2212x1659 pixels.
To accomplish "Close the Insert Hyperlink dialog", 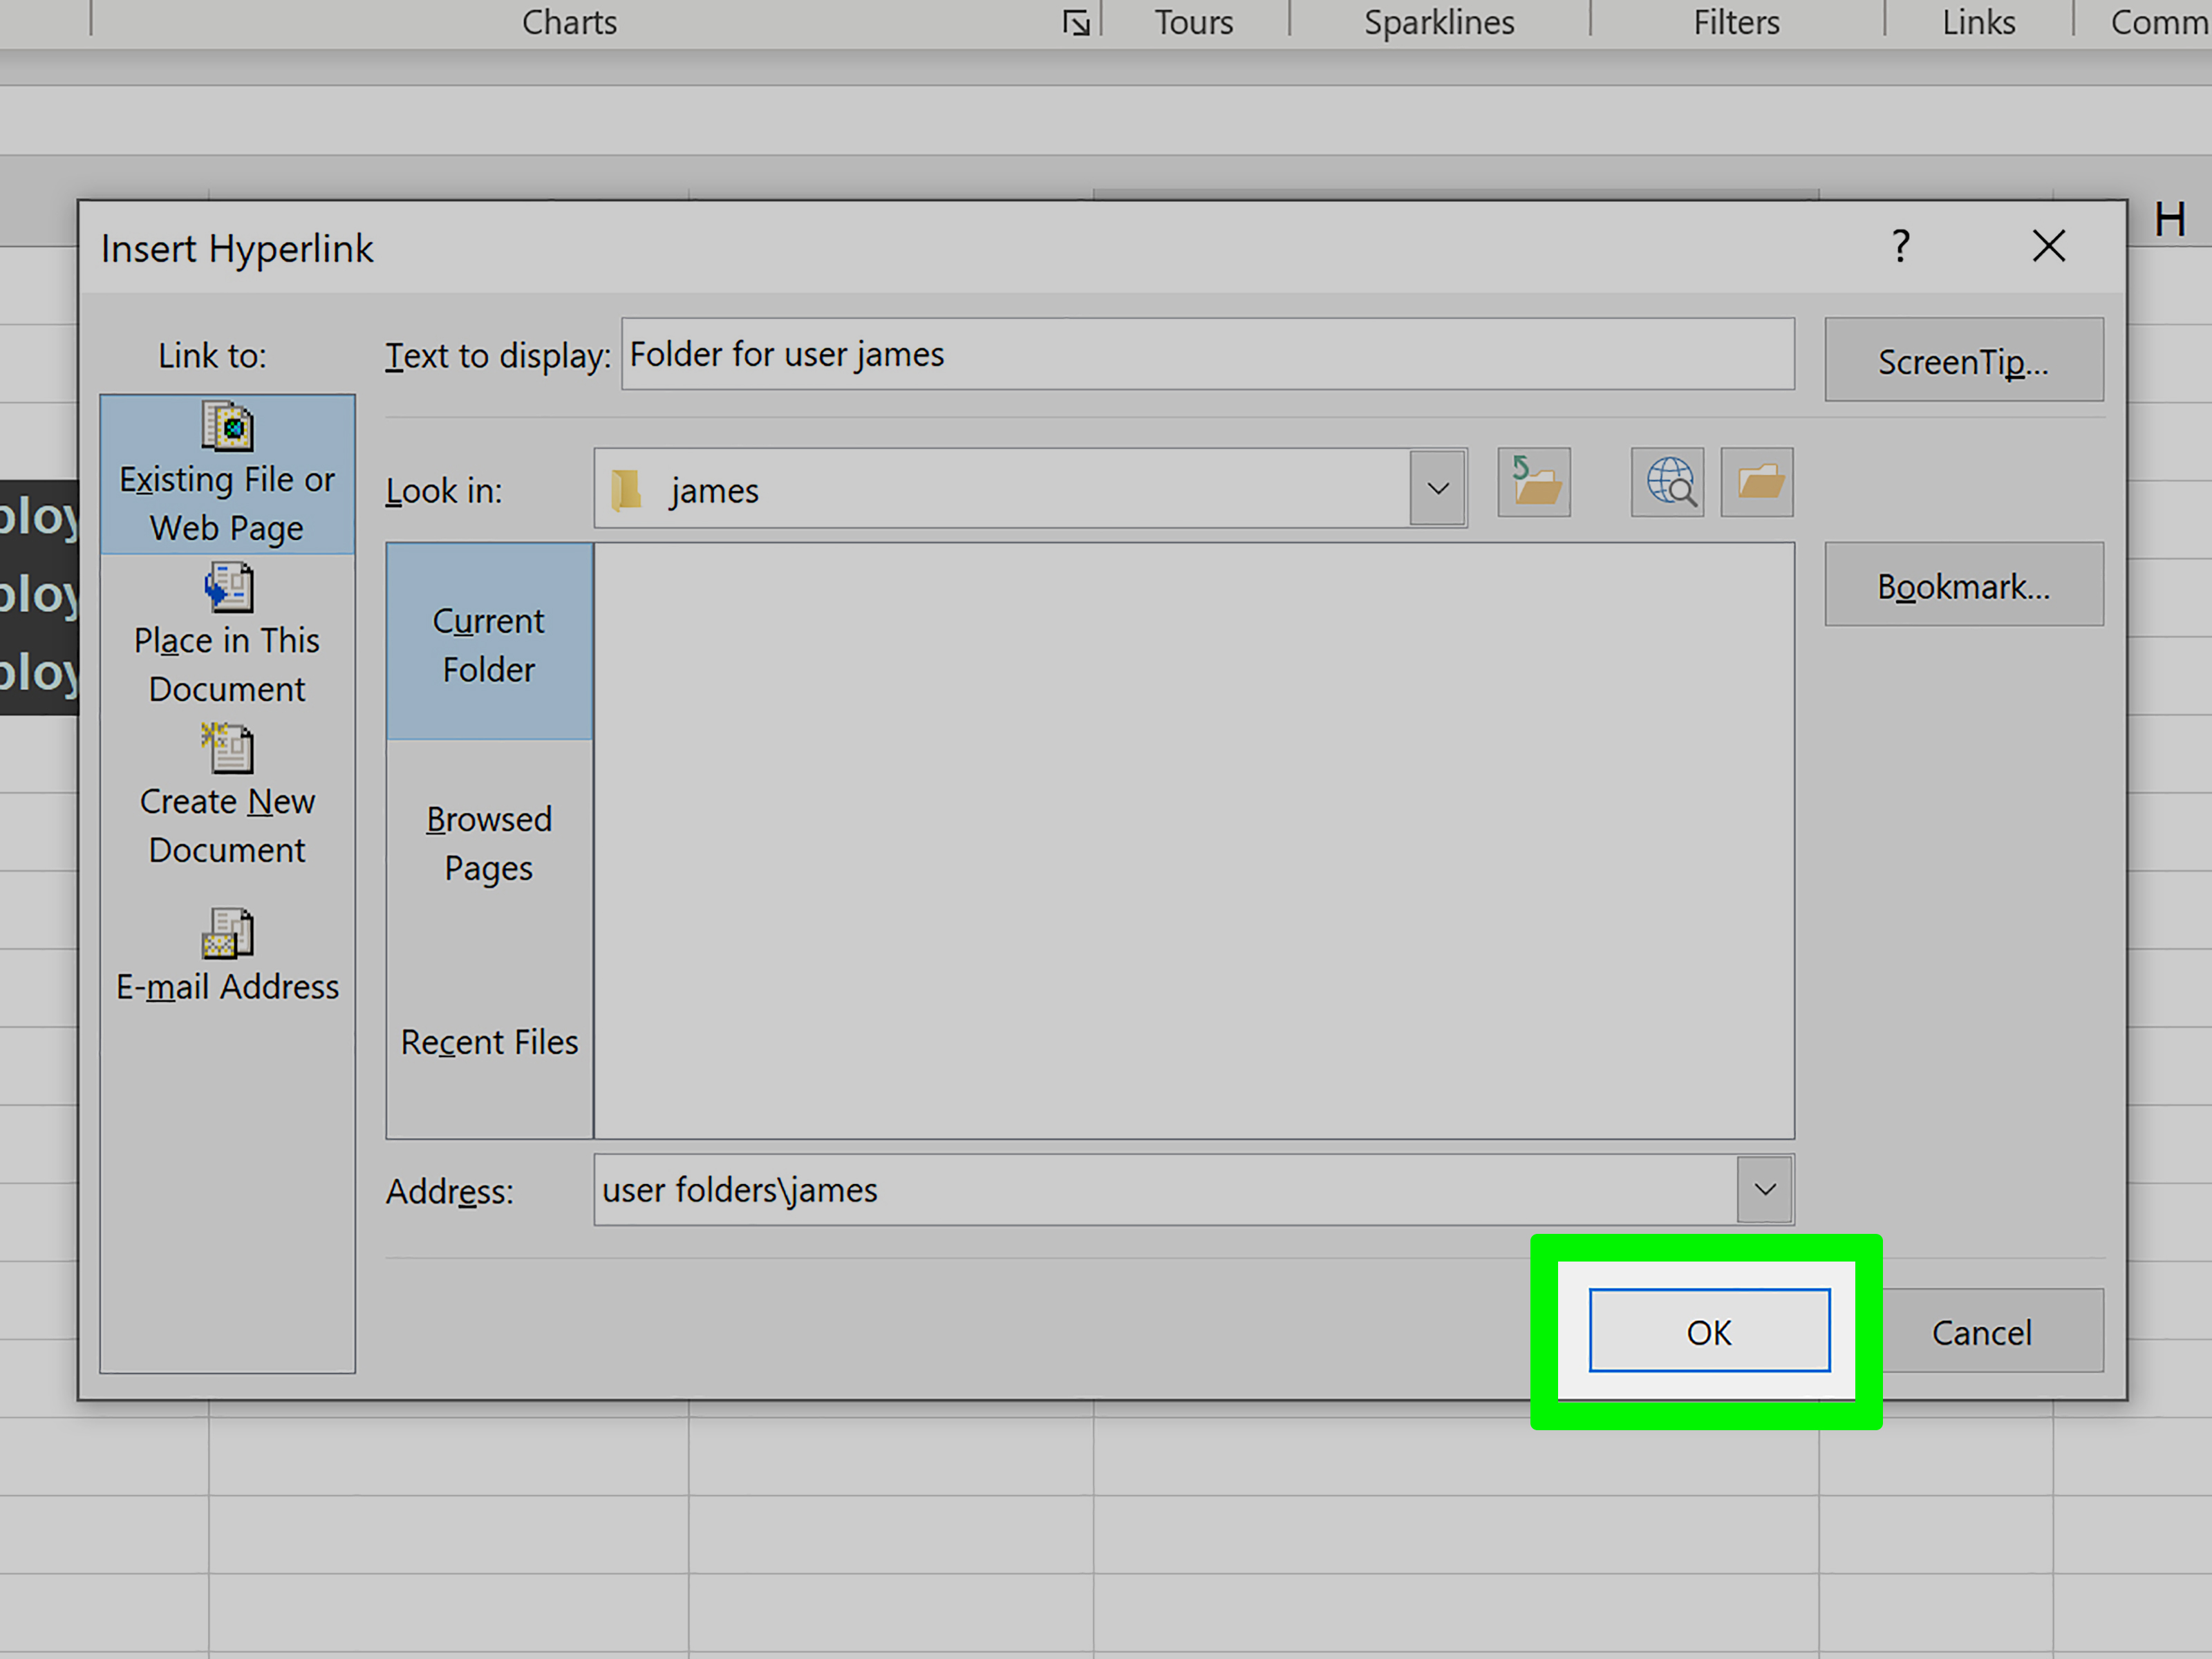I will pos(2049,246).
